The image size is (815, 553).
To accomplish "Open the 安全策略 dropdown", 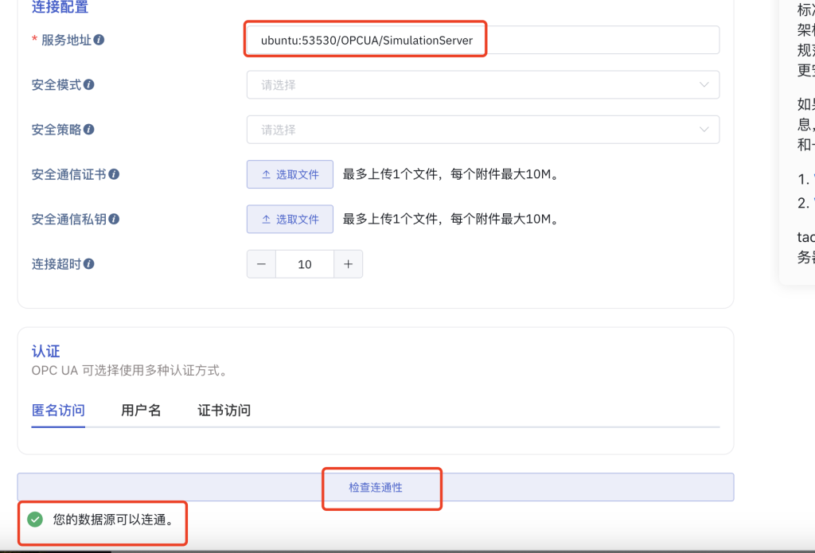I will tap(478, 129).
